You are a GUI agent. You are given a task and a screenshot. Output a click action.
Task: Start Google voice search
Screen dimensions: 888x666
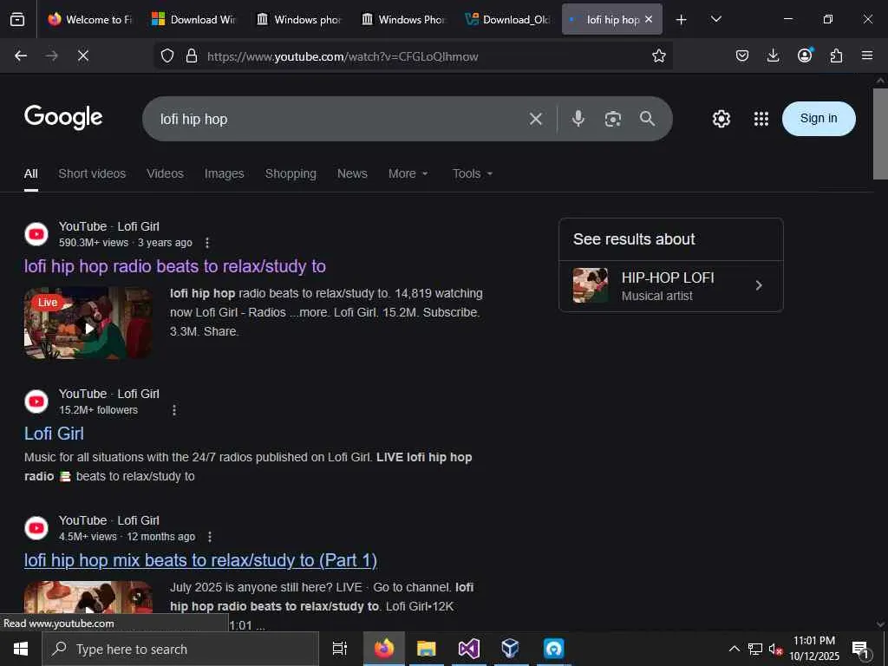pos(578,118)
